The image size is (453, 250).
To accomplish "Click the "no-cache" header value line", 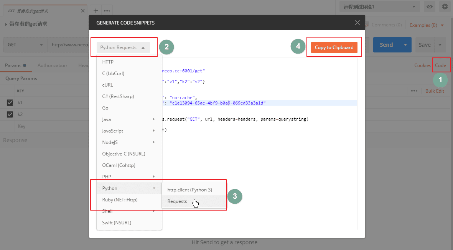I will pyautogui.click(x=180, y=98).
